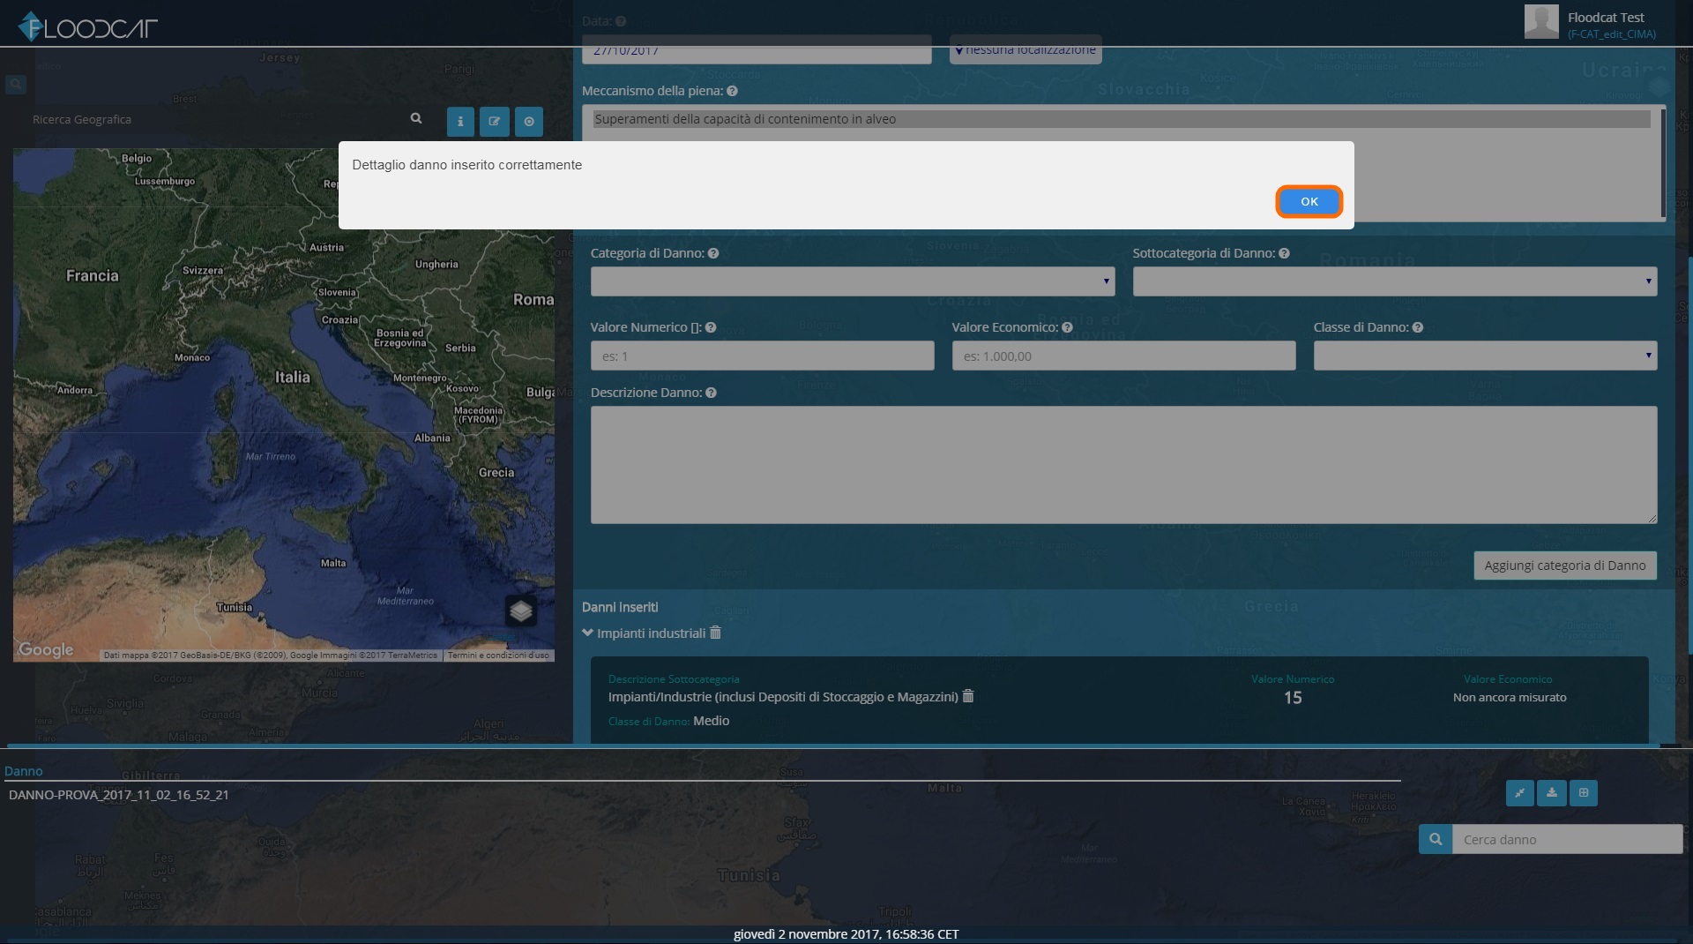Image resolution: width=1693 pixels, height=944 pixels.
Task: Open the map layers switcher icon
Action: tap(521, 611)
